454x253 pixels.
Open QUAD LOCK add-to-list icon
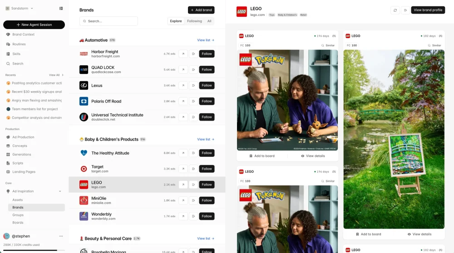[193, 70]
